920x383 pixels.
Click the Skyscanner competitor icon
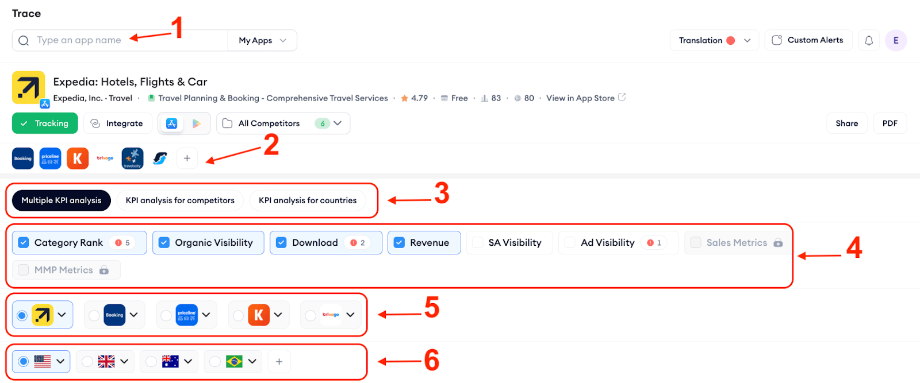point(160,158)
